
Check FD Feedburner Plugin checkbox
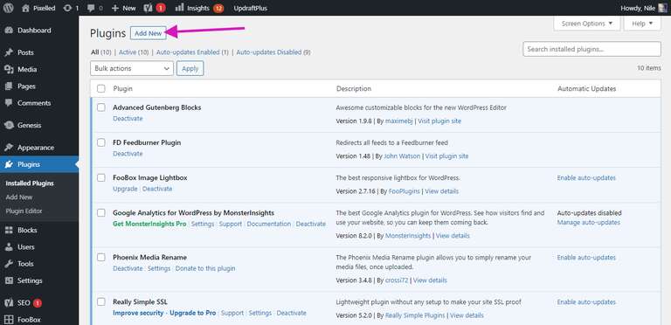101,142
